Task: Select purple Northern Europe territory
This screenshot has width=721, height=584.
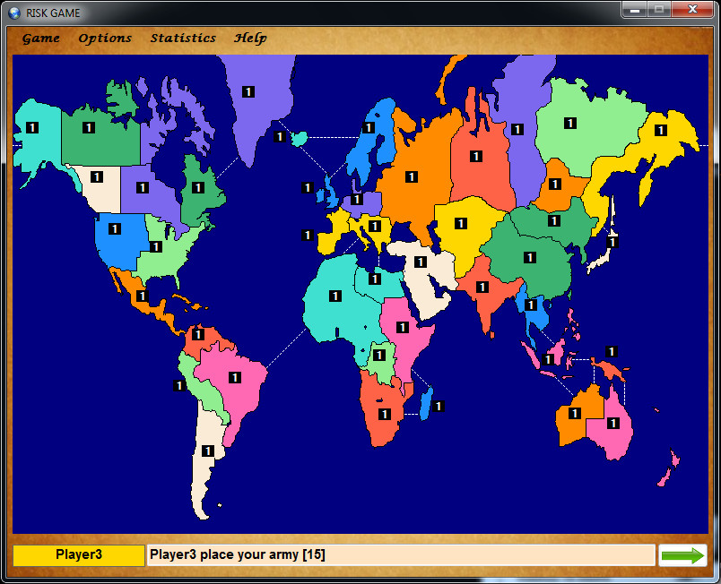Action: pos(356,199)
